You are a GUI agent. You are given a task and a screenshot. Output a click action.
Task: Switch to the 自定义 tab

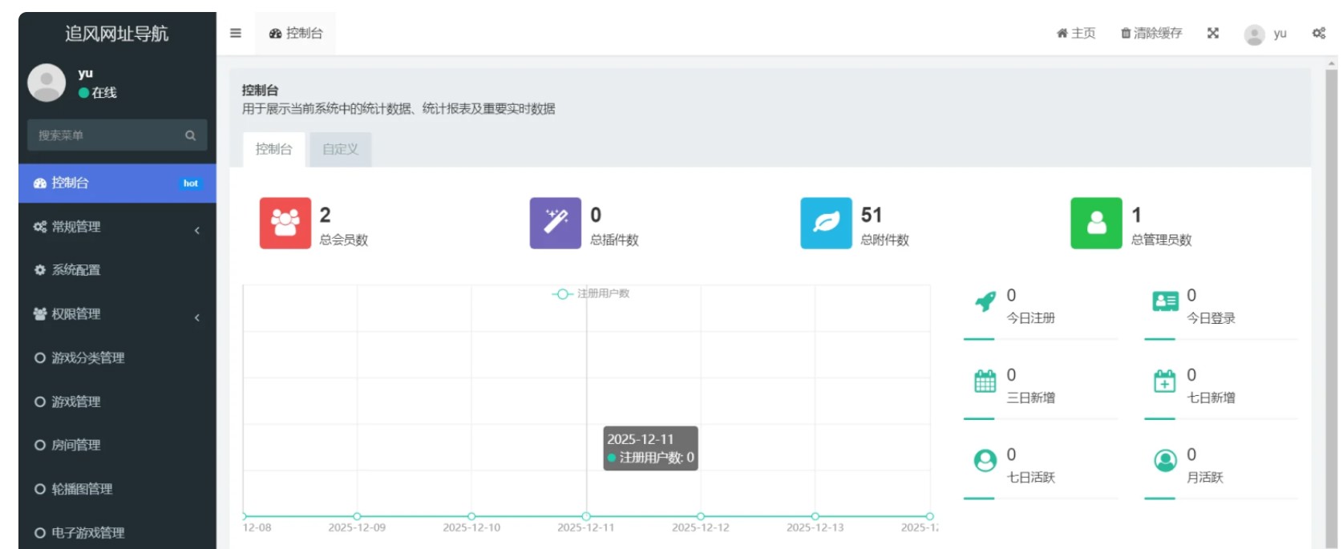click(x=340, y=149)
